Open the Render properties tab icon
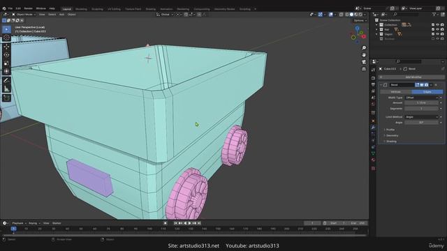The image size is (447, 251). coord(373,78)
